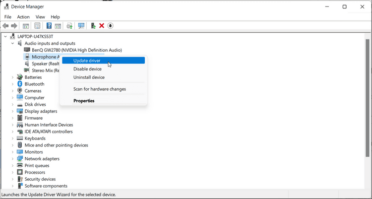Viewport: 372px width, 199px height.
Task: Click the Firmware chip icon
Action: tap(20, 118)
